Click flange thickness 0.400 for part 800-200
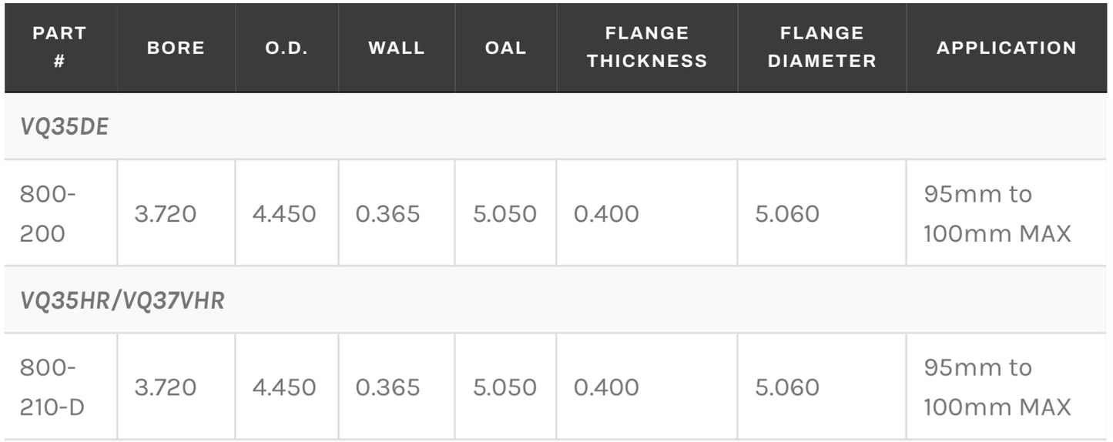This screenshot has height=442, width=1113. [x=606, y=214]
